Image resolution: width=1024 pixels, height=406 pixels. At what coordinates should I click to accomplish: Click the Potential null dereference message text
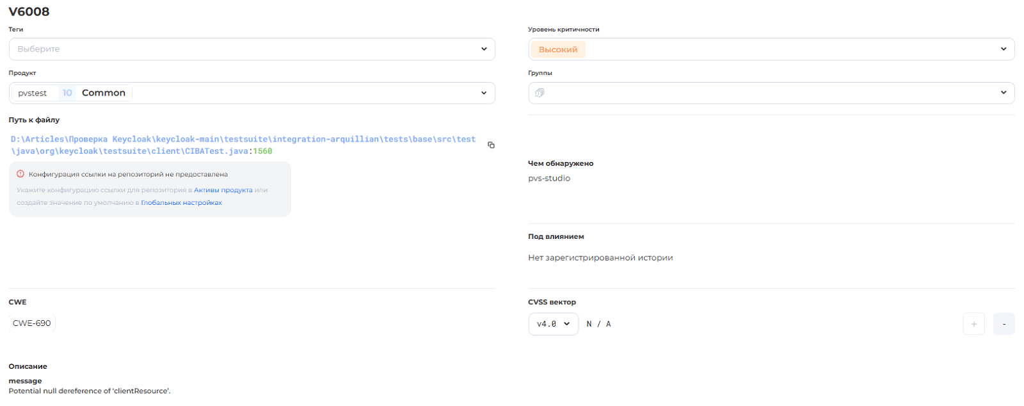click(90, 391)
